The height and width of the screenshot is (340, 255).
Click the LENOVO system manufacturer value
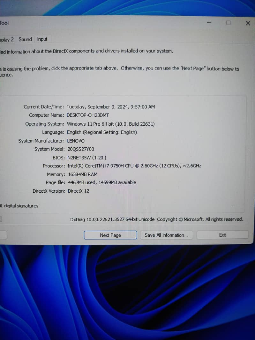(x=76, y=141)
